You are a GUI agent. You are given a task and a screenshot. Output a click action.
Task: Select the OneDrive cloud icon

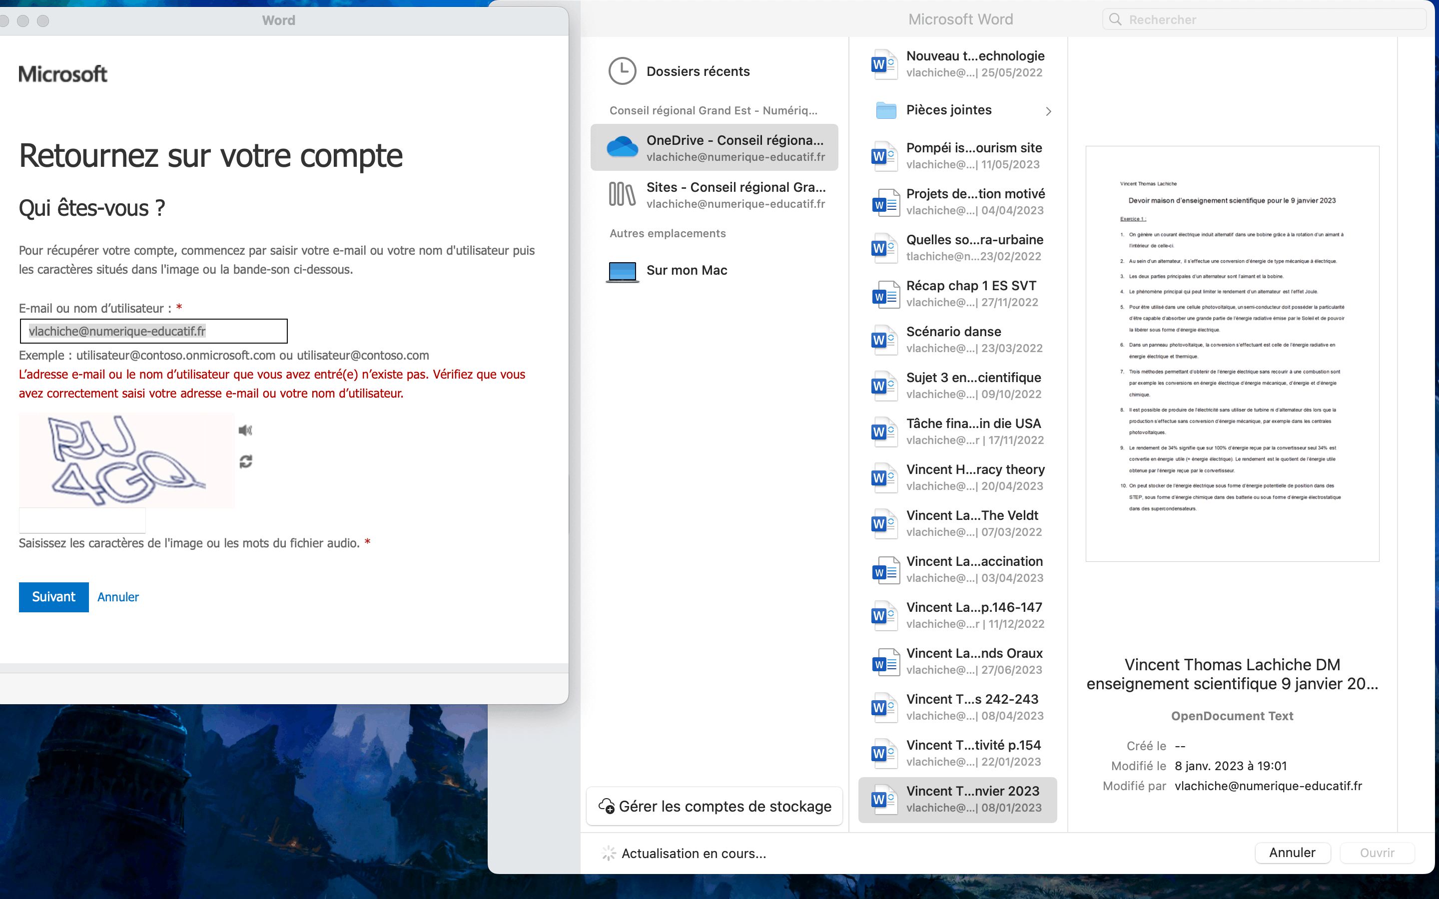pyautogui.click(x=623, y=147)
